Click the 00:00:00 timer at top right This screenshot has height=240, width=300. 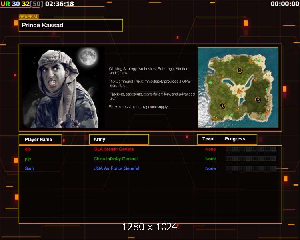click(x=285, y=4)
